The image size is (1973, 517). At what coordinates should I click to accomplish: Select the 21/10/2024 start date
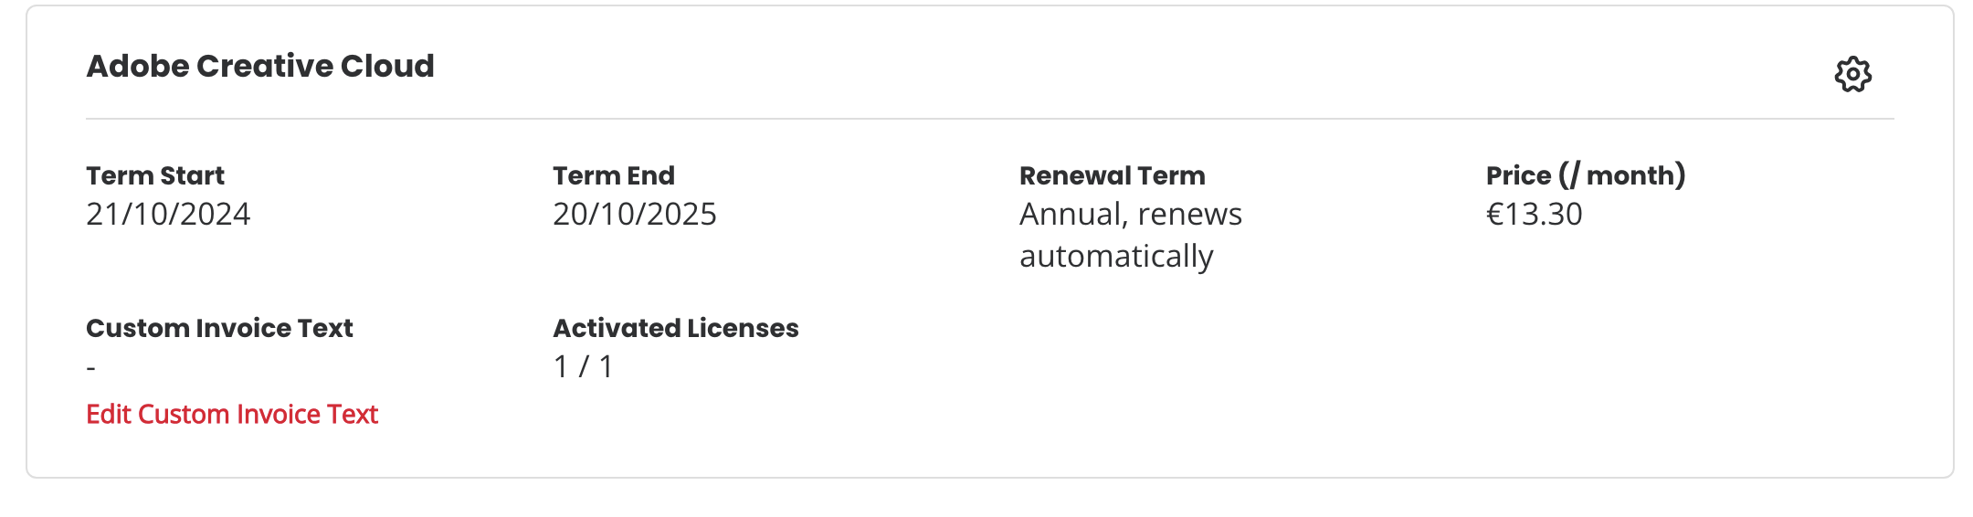coord(168,214)
